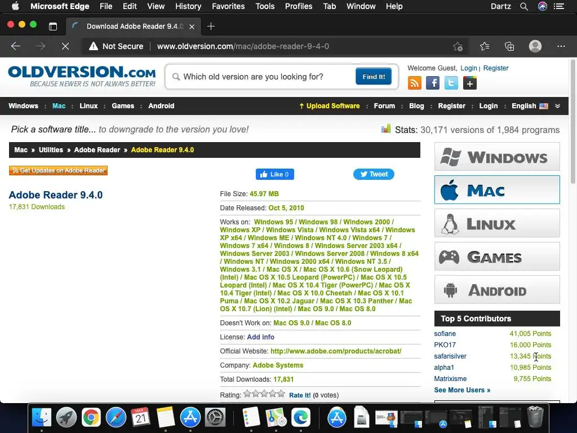Select Mac in the navigation bar
577x433 pixels.
(59, 105)
